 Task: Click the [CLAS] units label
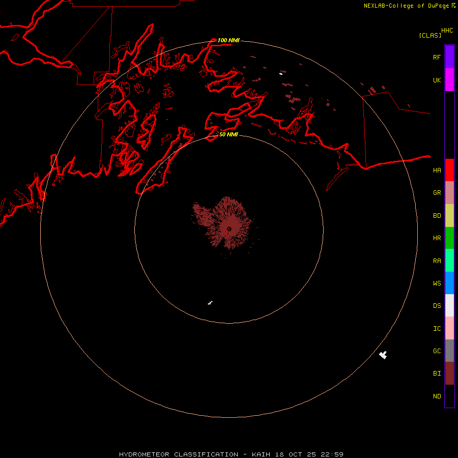pyautogui.click(x=430, y=35)
